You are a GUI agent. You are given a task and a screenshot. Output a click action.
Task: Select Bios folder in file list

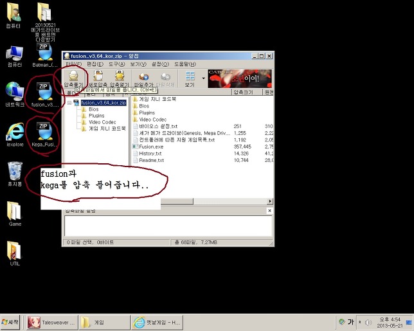tap(144, 106)
